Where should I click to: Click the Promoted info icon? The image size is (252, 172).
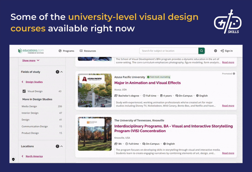(234, 74)
